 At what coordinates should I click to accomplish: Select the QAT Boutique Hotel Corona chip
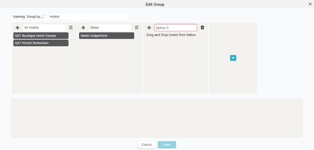pos(41,36)
